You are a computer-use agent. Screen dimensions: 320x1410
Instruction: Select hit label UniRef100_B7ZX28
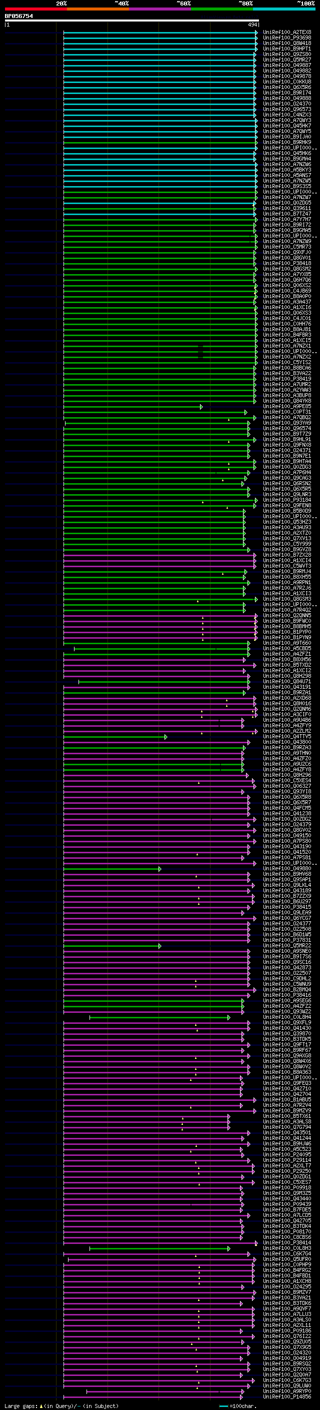[286, 555]
